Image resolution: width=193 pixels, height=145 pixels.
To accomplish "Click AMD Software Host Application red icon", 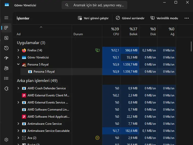I will coord(24,116).
